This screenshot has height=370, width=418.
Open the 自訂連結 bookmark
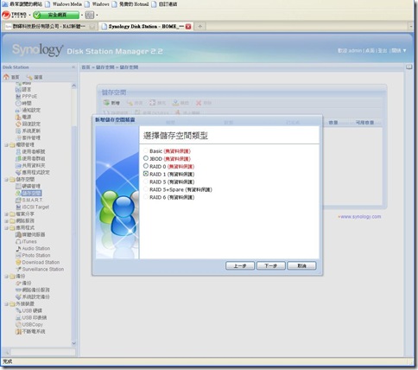164,4
